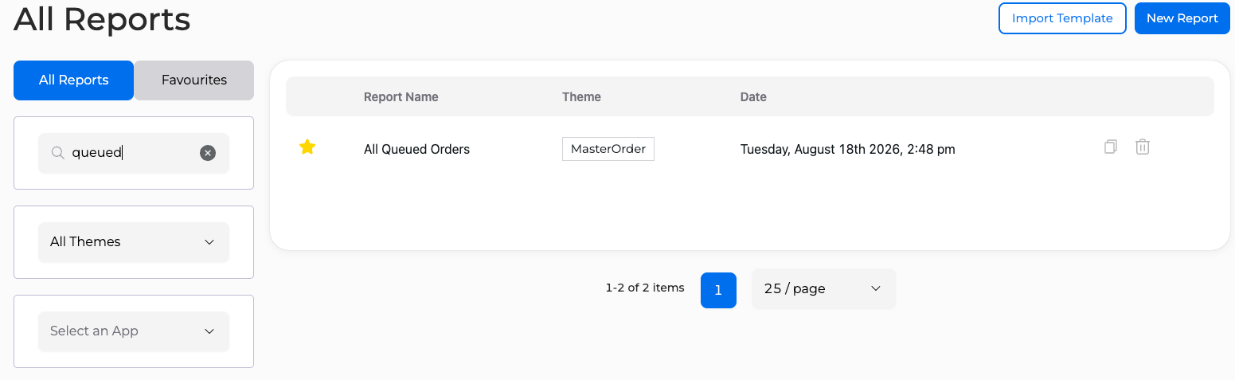Viewport: 1235px width, 380px height.
Task: Click the New Report button
Action: pos(1182,18)
